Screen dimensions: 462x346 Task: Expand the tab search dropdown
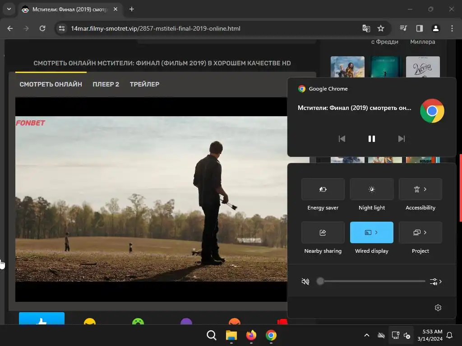pos(9,9)
